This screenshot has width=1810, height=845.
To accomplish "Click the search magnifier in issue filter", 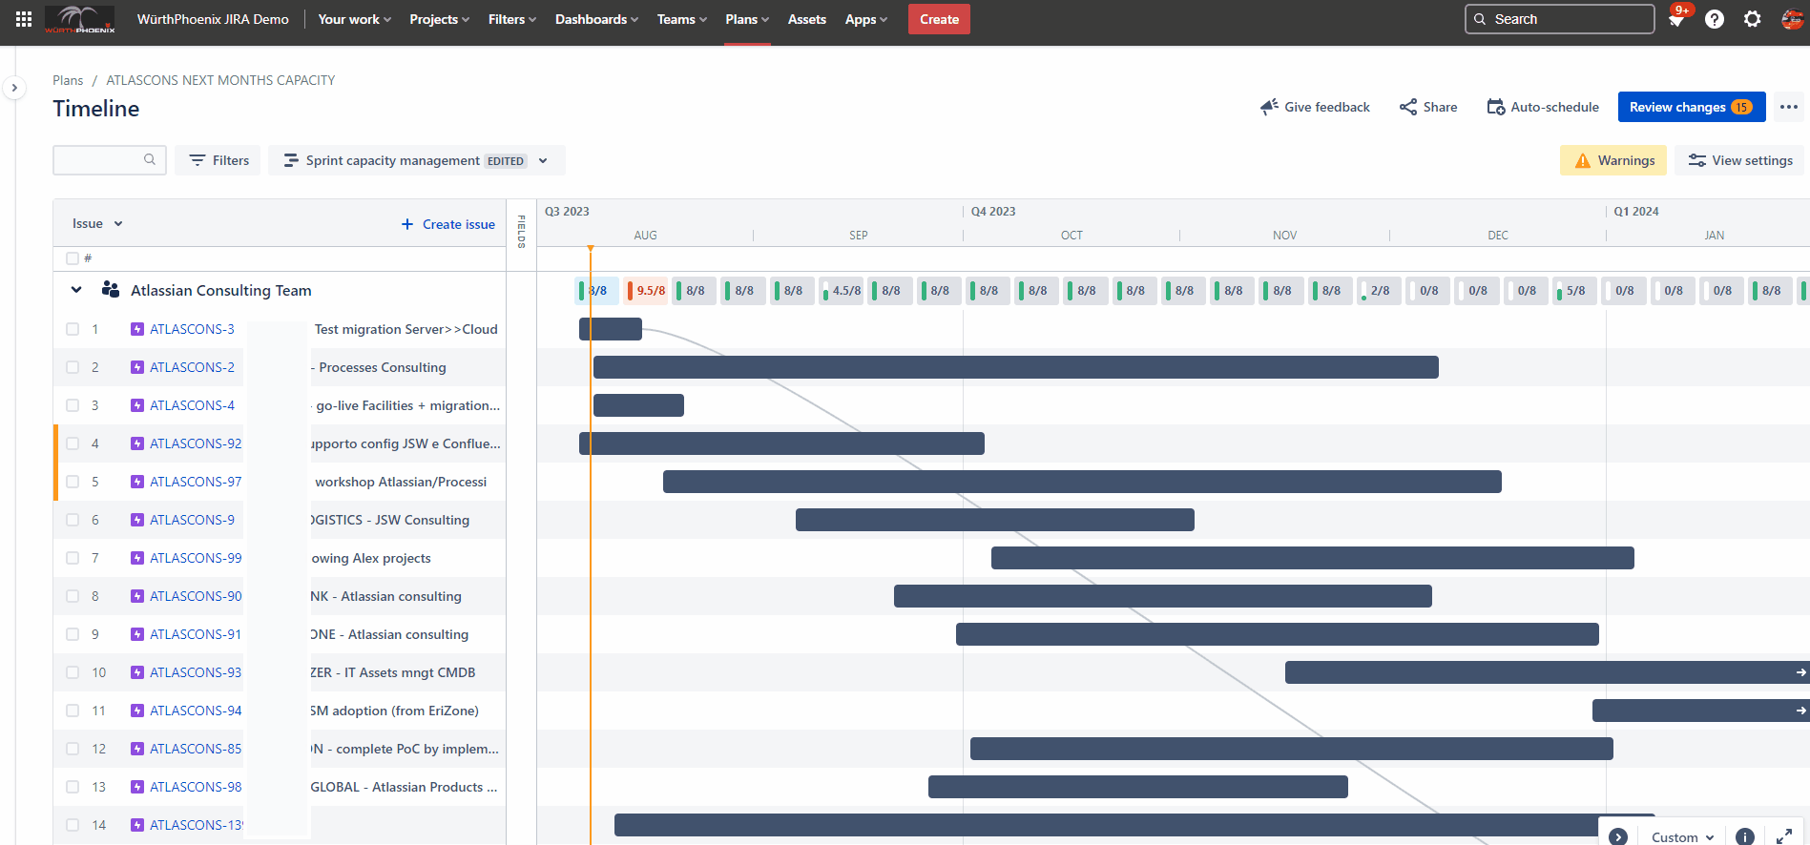I will coord(150,159).
